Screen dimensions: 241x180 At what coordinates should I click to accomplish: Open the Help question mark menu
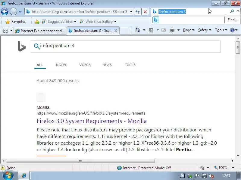(233, 30)
